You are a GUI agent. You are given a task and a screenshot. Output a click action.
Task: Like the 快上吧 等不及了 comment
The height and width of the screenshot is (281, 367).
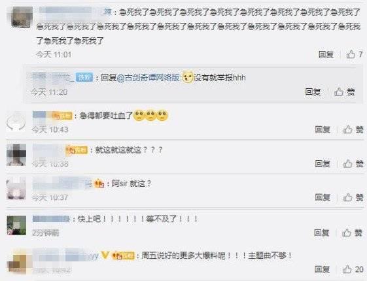(352, 233)
